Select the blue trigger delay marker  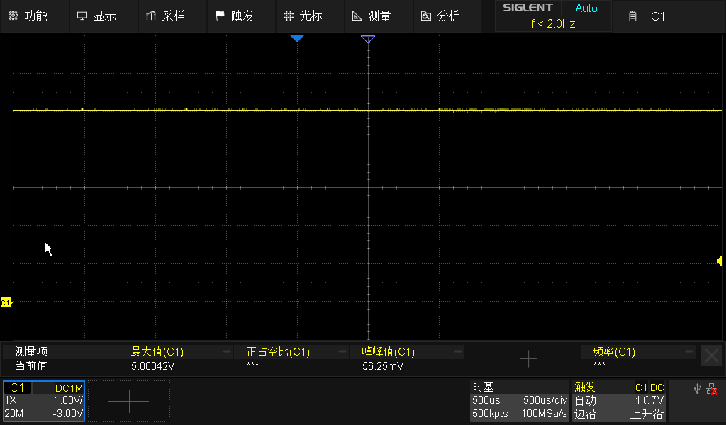coord(297,39)
